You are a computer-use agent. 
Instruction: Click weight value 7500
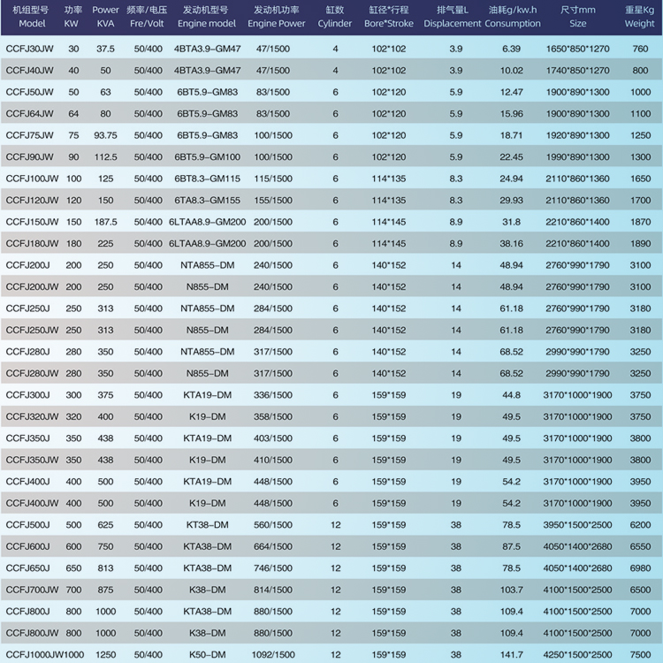pyautogui.click(x=640, y=654)
